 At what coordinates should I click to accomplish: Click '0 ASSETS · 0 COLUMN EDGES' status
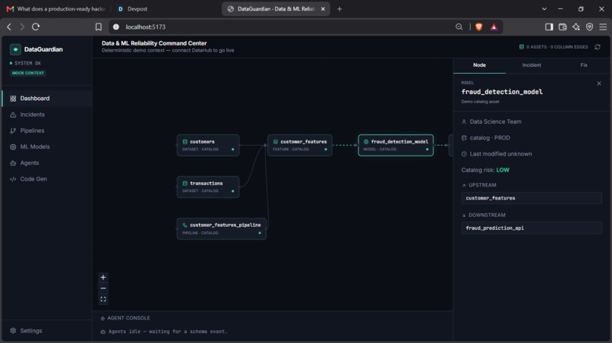coord(557,47)
